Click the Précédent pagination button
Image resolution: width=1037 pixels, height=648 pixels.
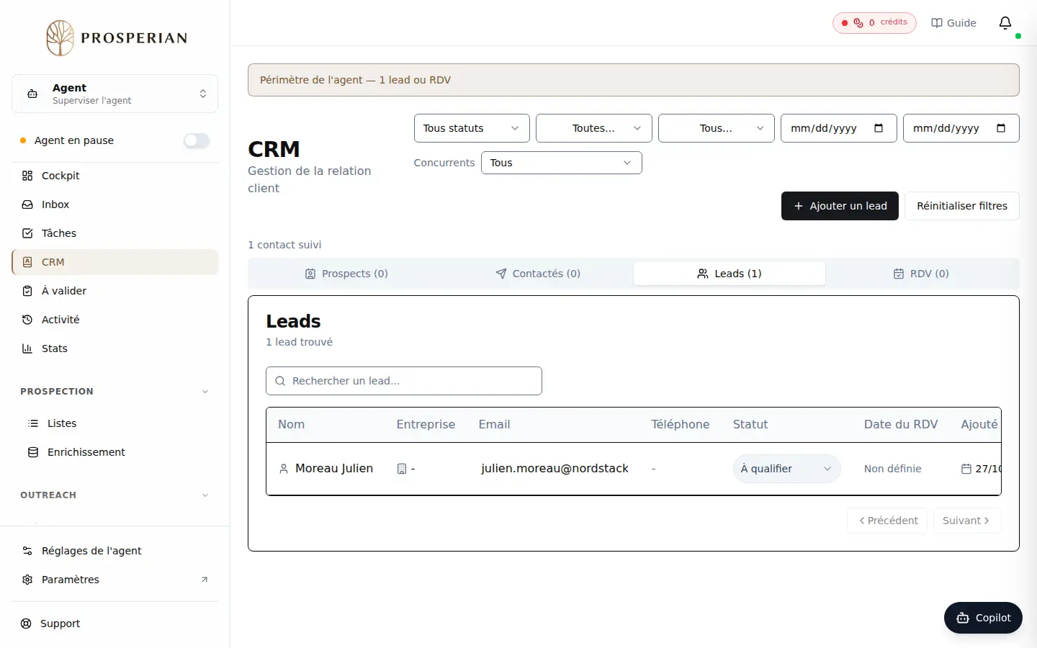(x=888, y=521)
